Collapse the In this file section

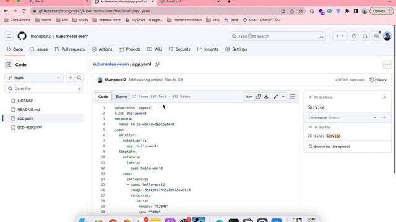pos(311,128)
